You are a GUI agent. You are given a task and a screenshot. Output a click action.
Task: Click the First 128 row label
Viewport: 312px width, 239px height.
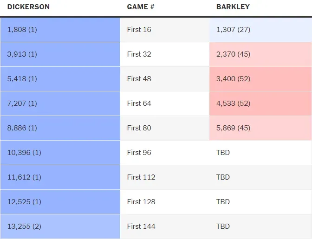coord(141,202)
